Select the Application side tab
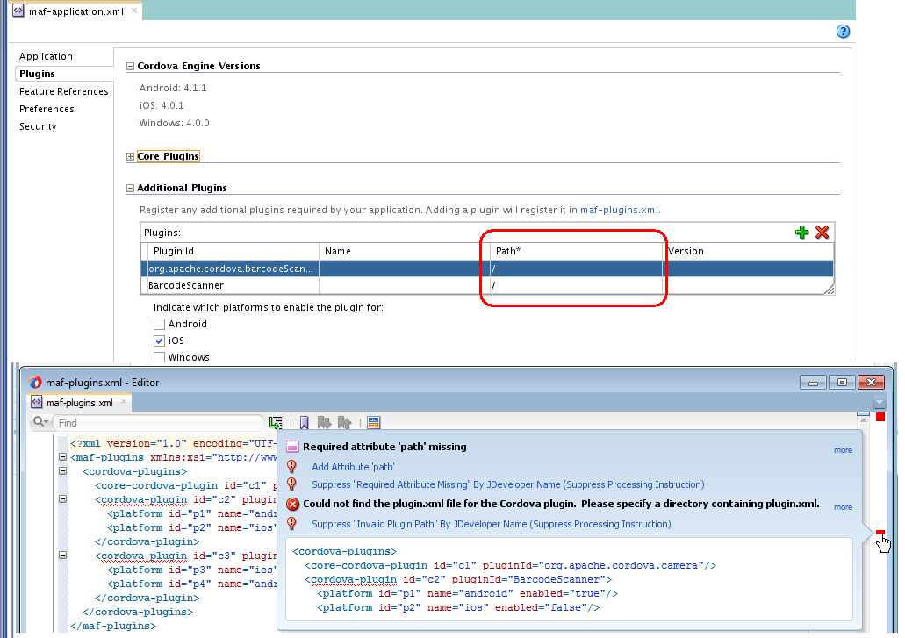This screenshot has width=905, height=638. 46,56
